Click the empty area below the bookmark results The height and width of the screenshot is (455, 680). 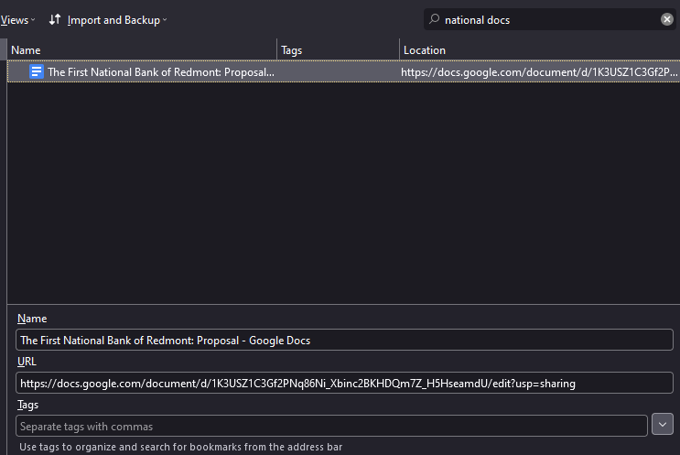[343, 192]
